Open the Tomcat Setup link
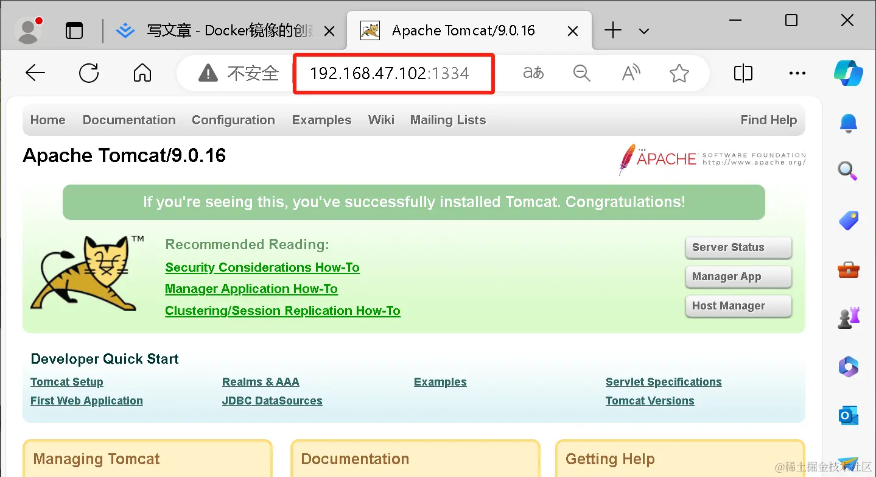 point(67,382)
